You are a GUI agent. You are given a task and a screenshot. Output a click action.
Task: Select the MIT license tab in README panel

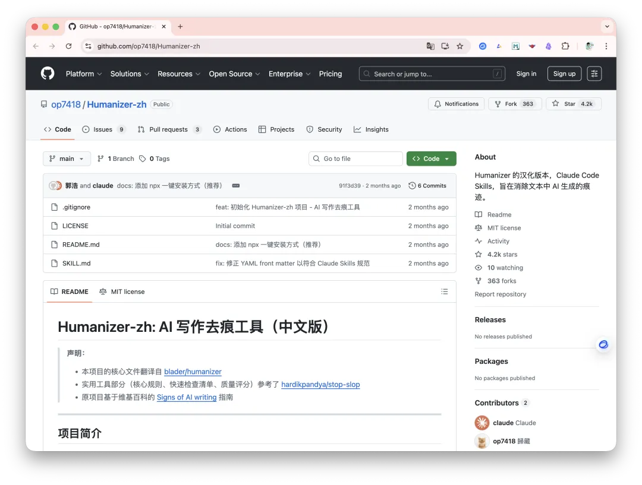point(122,291)
